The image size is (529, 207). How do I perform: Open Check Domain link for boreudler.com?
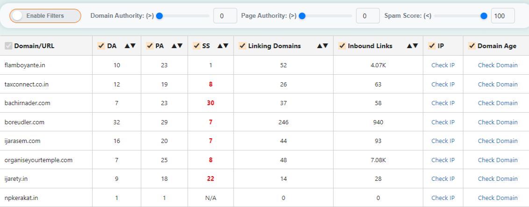497,122
